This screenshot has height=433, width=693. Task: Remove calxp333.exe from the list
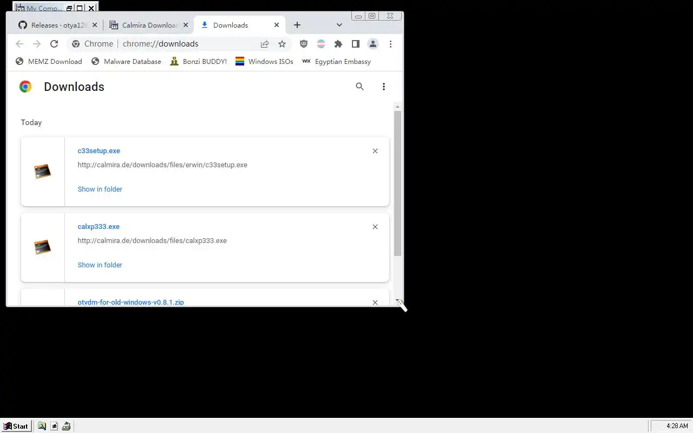(375, 227)
